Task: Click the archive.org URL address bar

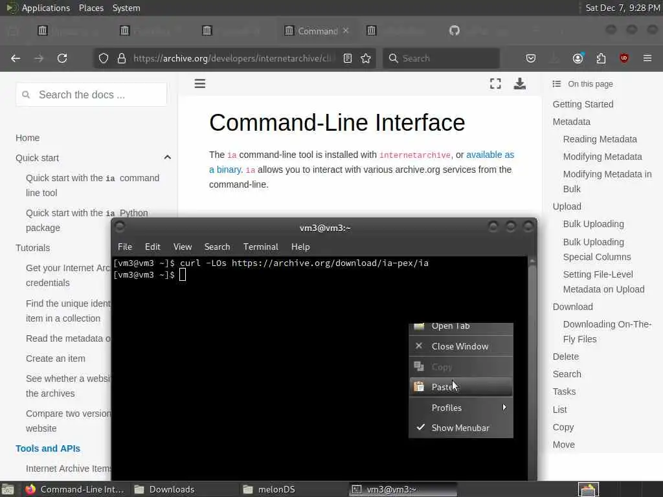Action: click(x=232, y=58)
